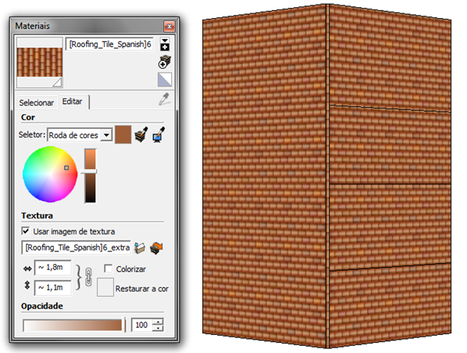Open the Seletor Roda de cores dropdown
Viewport: 467px width, 353px height.
(106, 135)
